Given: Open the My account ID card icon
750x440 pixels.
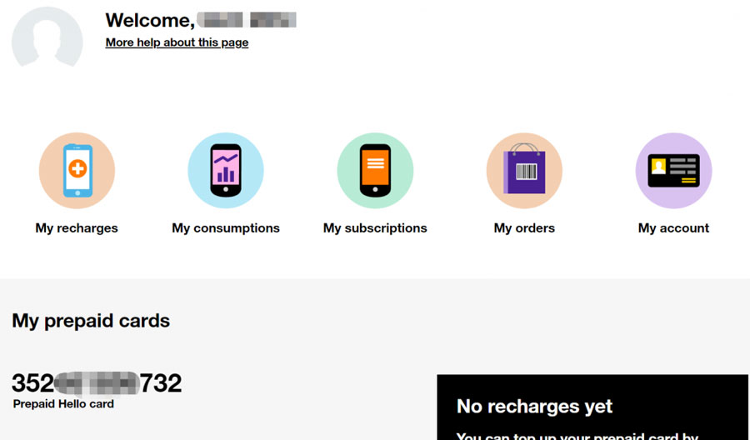Looking at the screenshot, I should pyautogui.click(x=673, y=171).
